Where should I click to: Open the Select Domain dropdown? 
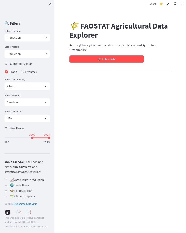click(27, 38)
